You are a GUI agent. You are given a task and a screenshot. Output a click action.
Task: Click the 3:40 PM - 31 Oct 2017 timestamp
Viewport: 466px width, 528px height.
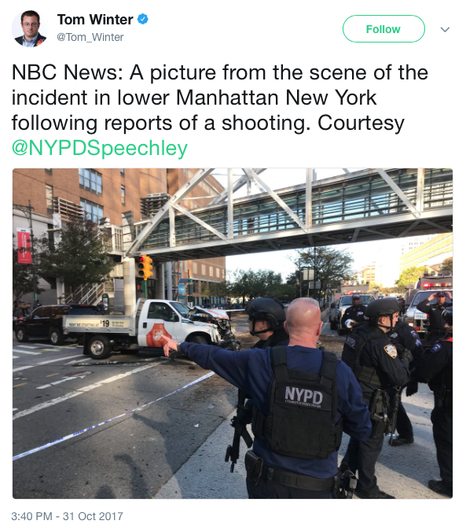point(68,516)
